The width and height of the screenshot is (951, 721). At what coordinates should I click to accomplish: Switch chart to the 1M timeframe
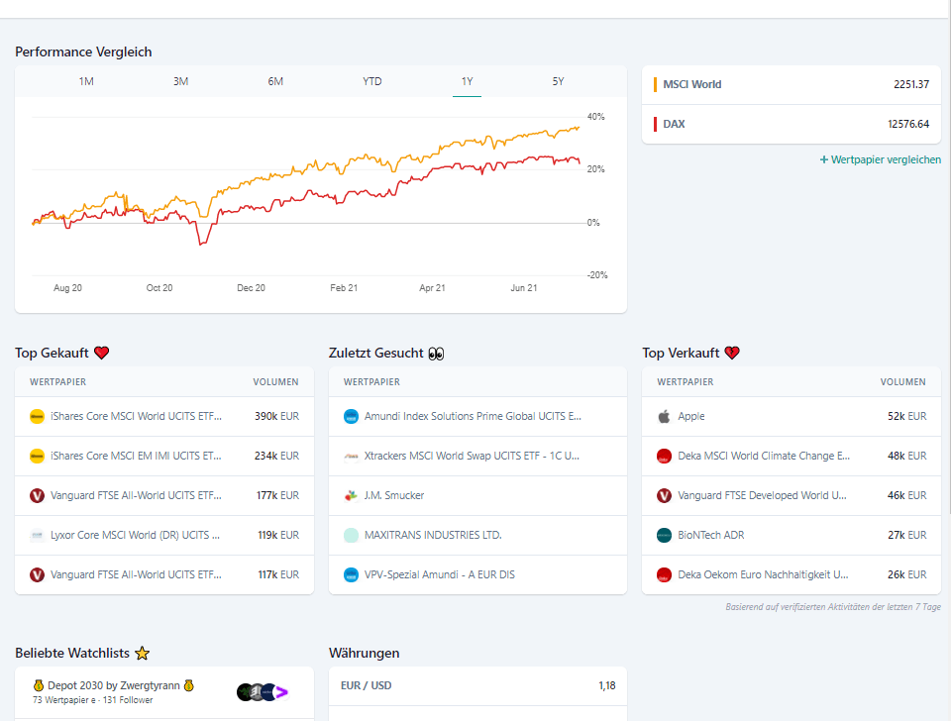(x=86, y=81)
